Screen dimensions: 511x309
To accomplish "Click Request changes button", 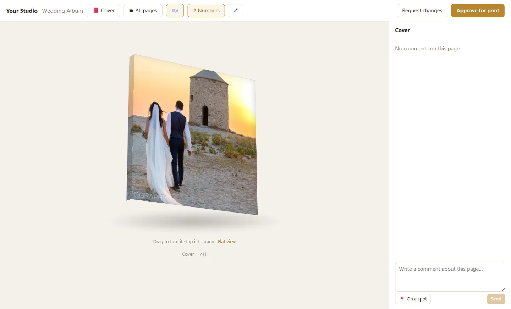I will click(422, 11).
